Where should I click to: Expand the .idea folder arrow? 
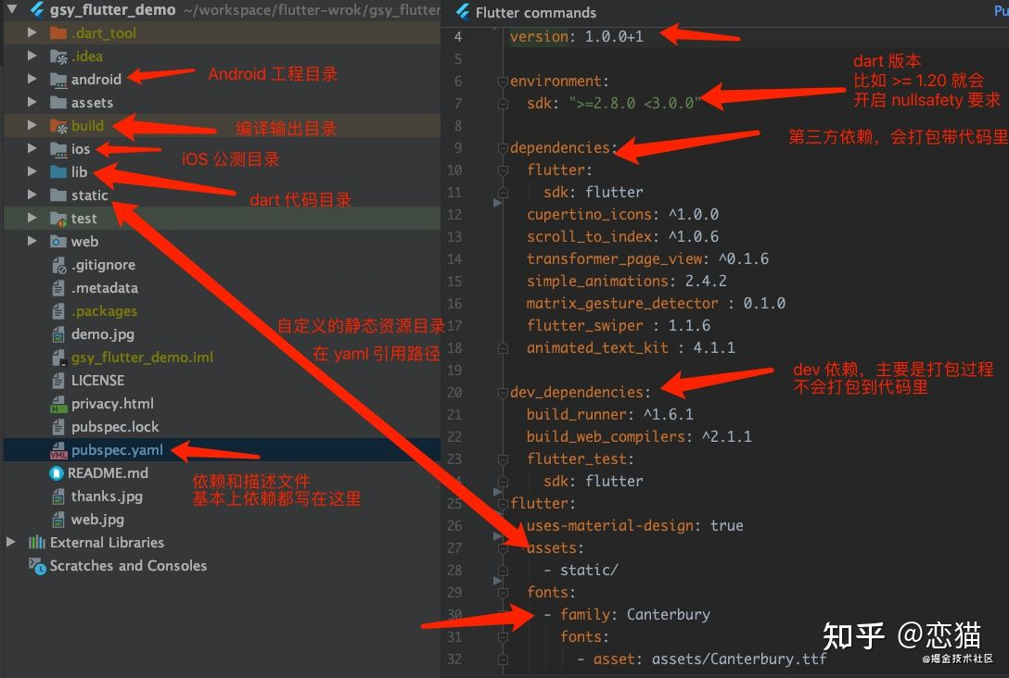point(32,56)
